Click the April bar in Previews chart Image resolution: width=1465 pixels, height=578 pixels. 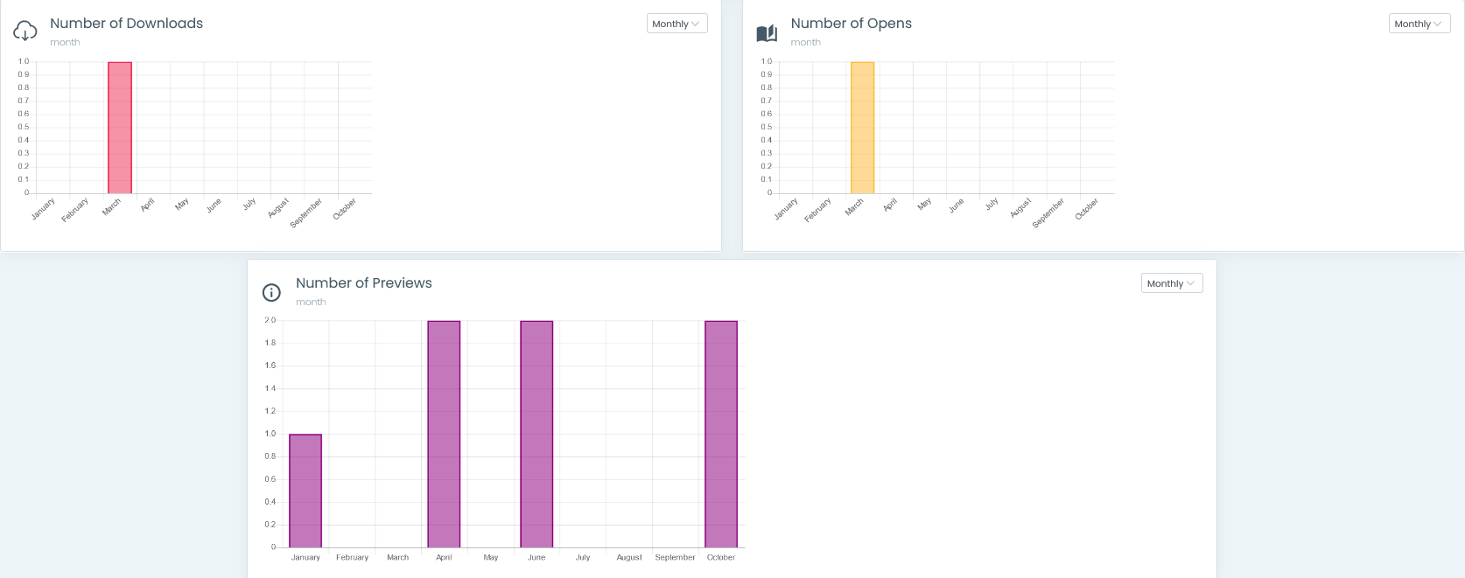[x=444, y=434]
